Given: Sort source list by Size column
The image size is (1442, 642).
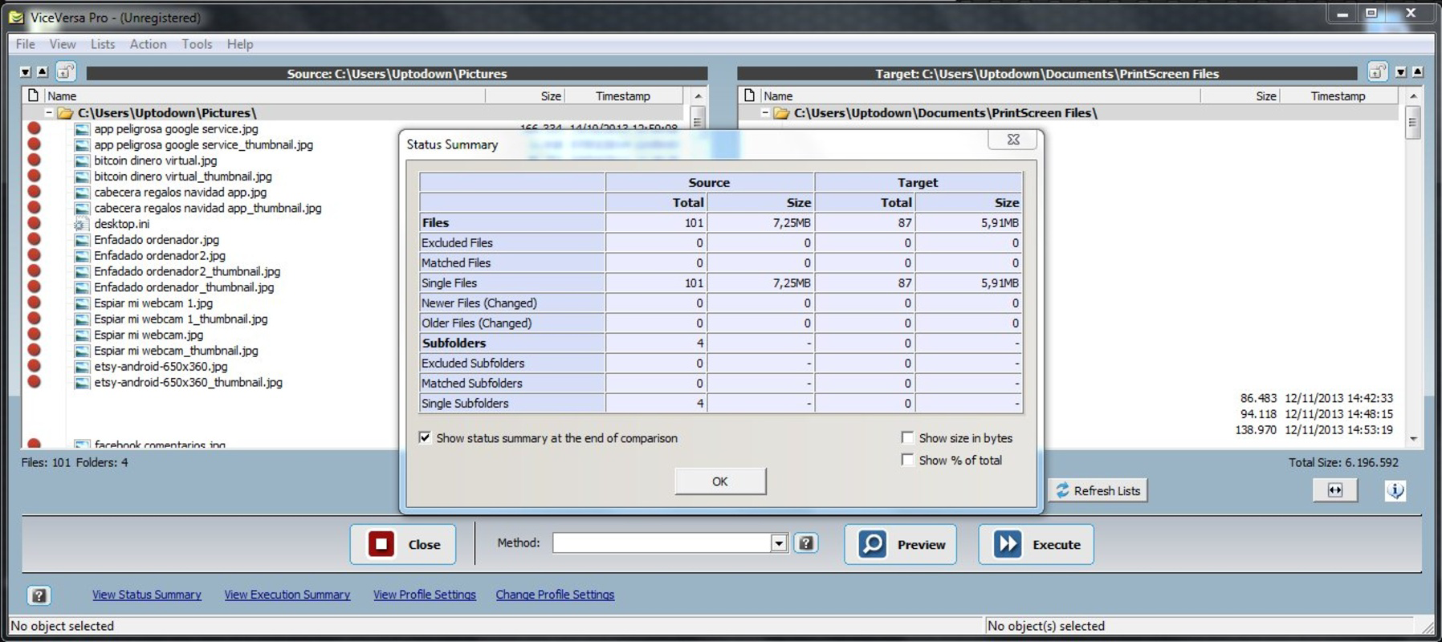Looking at the screenshot, I should coord(525,95).
